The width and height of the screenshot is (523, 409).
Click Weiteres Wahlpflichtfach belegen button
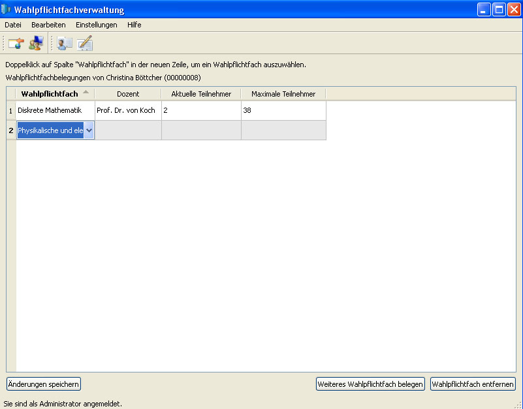370,384
